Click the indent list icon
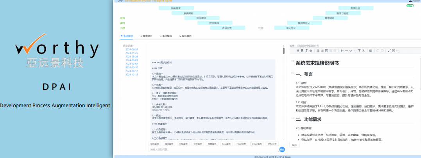 pyautogui.click(x=335, y=50)
